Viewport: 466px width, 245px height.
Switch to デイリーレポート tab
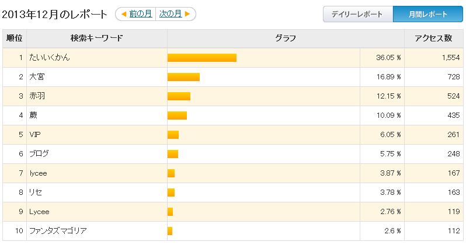(x=358, y=14)
